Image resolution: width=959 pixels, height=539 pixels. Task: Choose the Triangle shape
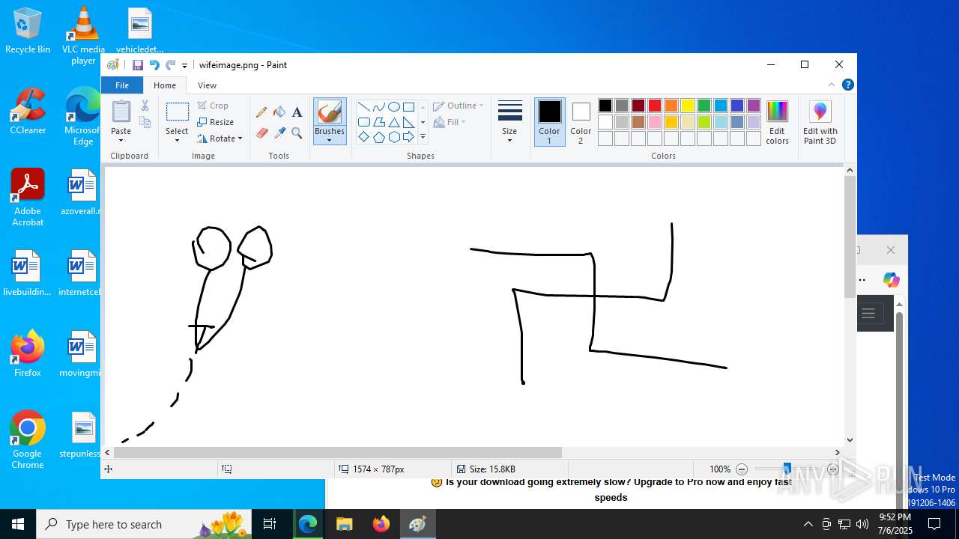393,122
